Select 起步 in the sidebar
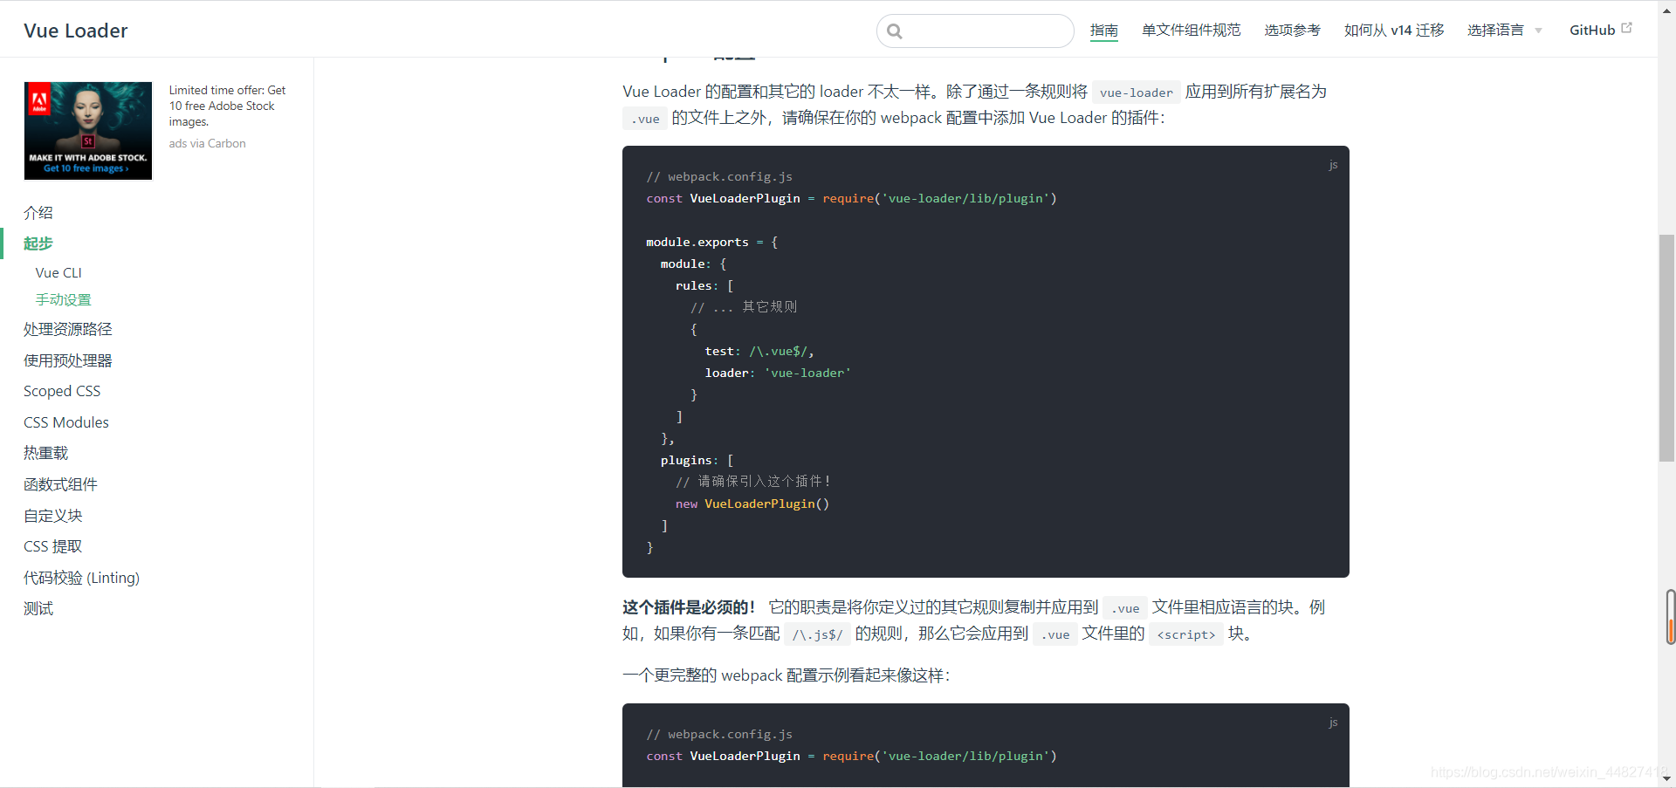The width and height of the screenshot is (1676, 788). pos(38,244)
